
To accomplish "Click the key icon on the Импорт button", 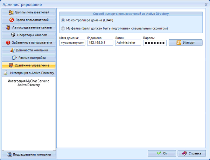I will coord(179,42).
